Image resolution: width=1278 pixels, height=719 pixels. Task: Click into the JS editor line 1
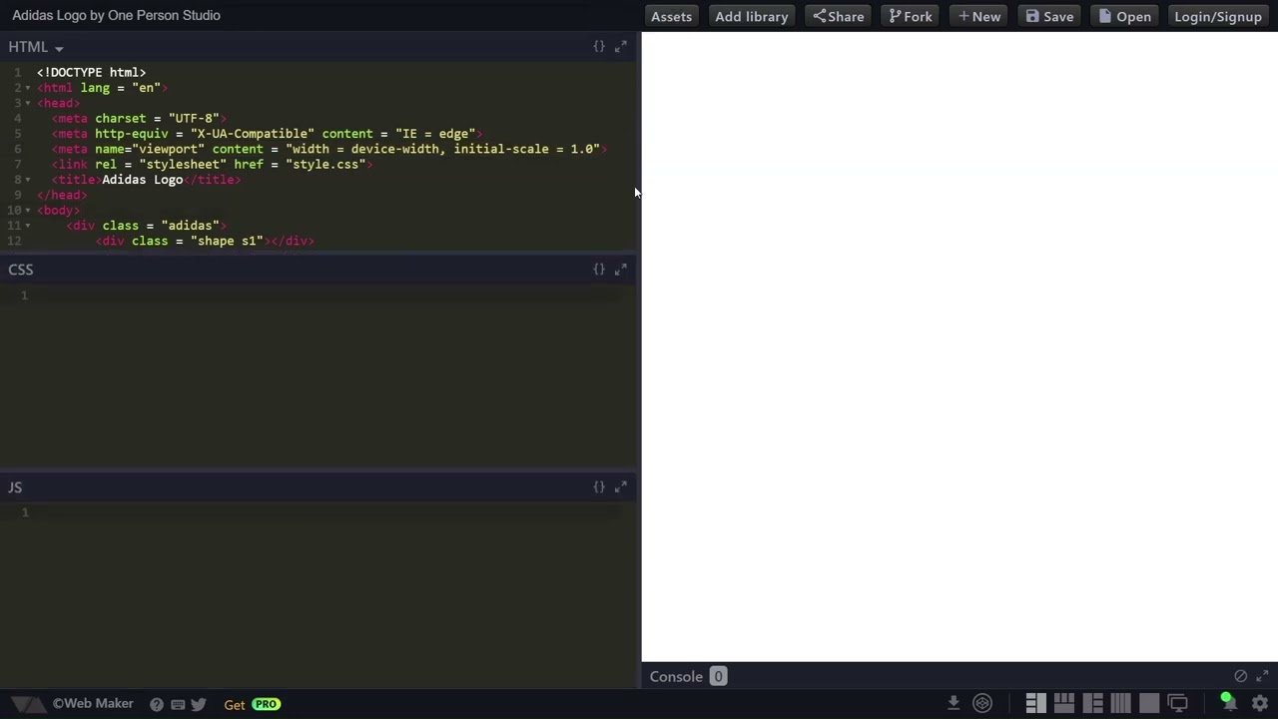pyautogui.click(x=329, y=513)
